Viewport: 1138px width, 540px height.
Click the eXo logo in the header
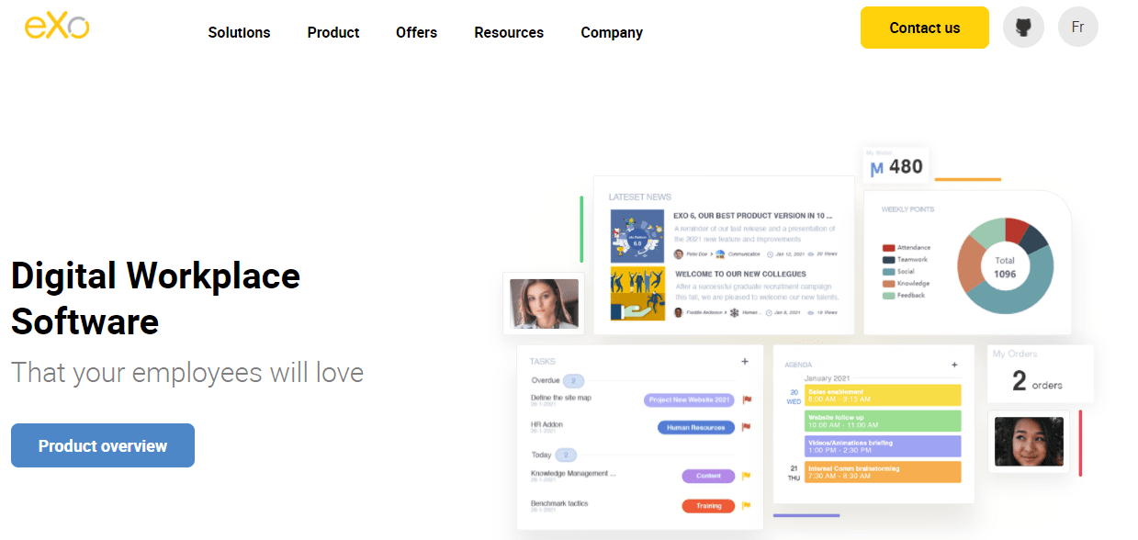(x=57, y=27)
